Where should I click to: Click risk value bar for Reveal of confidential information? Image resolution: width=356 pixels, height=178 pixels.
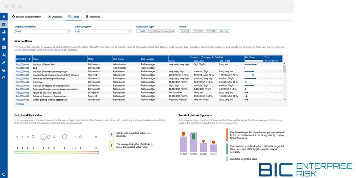[x=250, y=79]
